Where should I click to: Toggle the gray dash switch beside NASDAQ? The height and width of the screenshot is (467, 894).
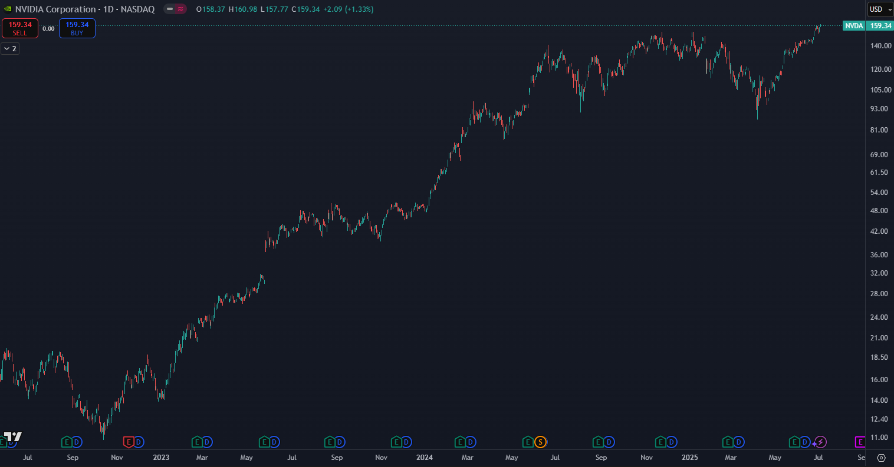pyautogui.click(x=170, y=9)
